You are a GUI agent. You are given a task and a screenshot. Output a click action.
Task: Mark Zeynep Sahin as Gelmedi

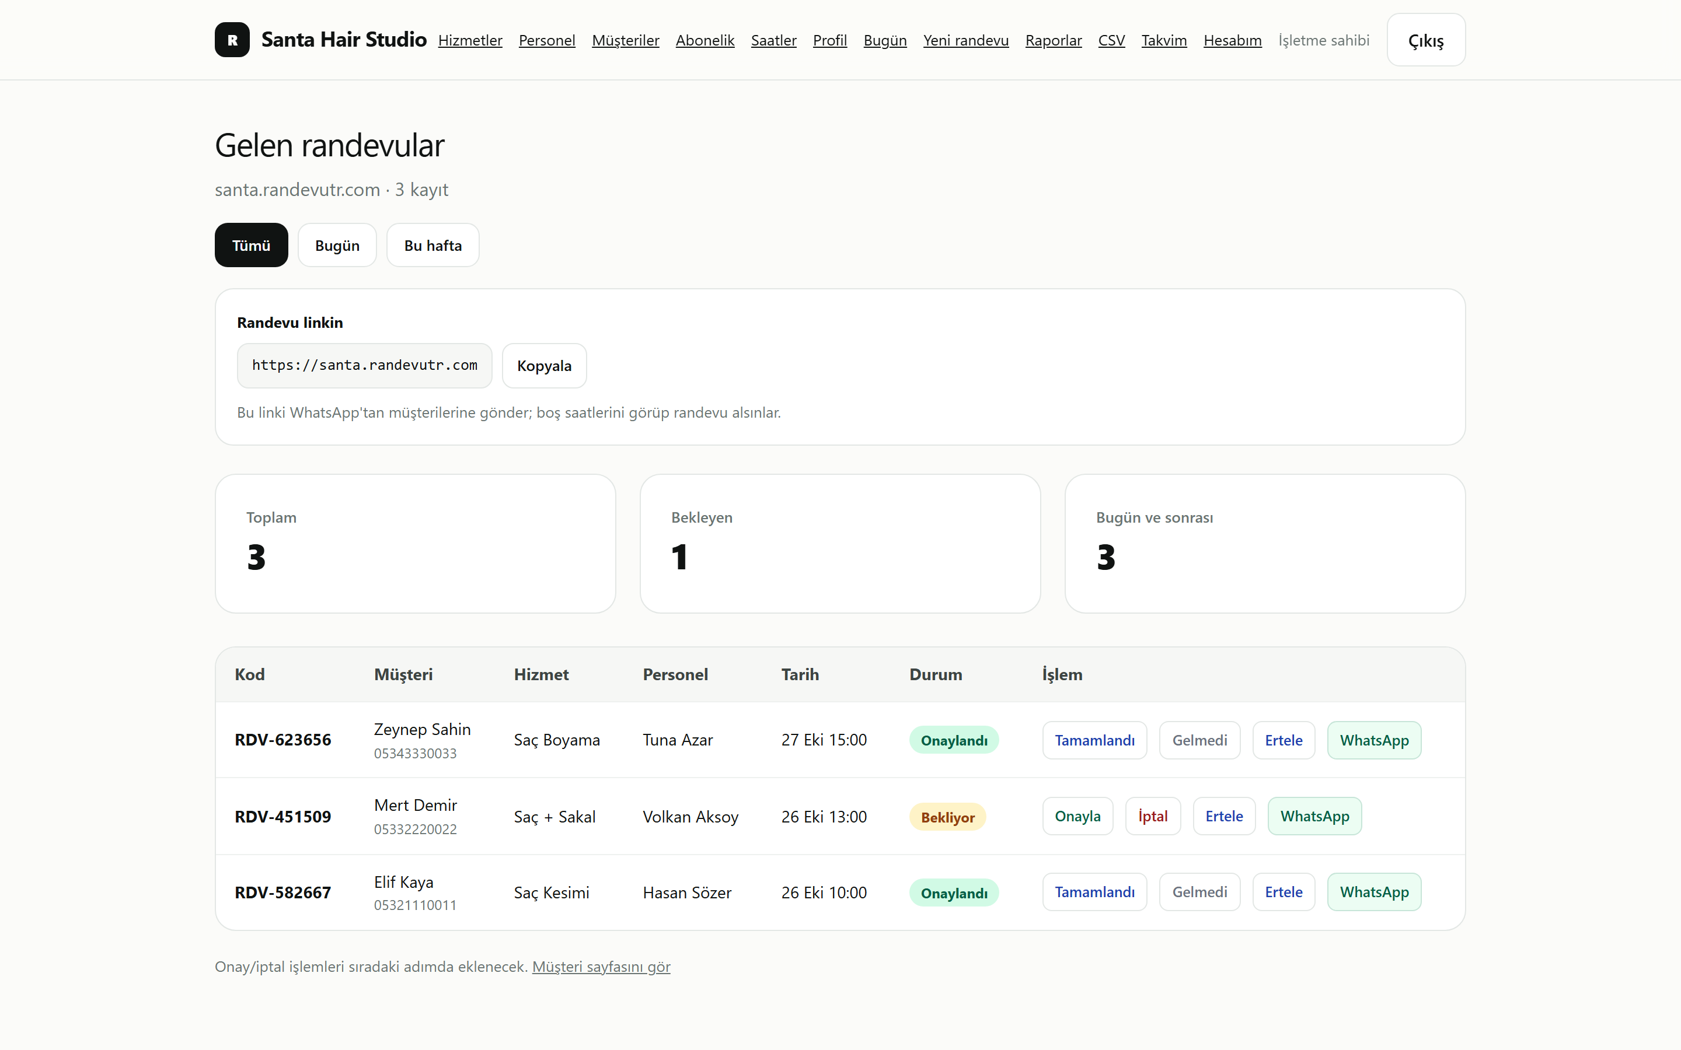coord(1199,740)
